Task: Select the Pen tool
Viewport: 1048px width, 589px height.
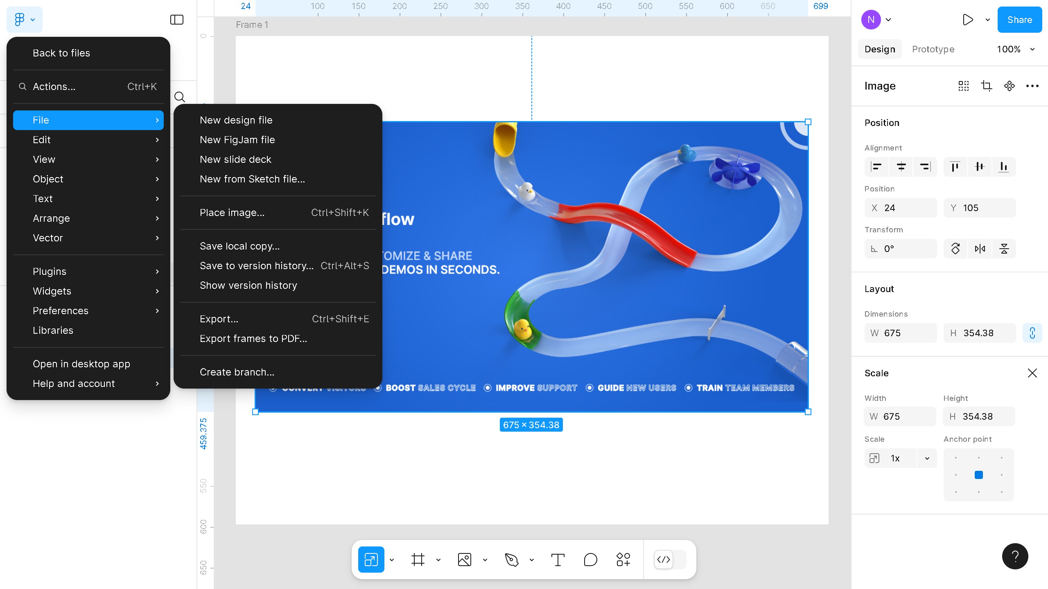Action: click(511, 560)
